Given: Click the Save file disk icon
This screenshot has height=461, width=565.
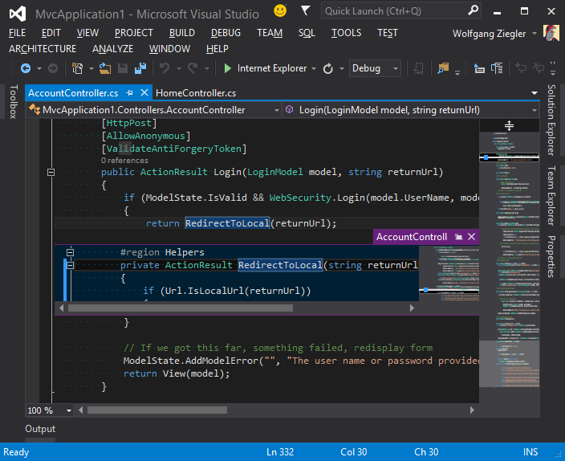Looking at the screenshot, I should point(123,68).
